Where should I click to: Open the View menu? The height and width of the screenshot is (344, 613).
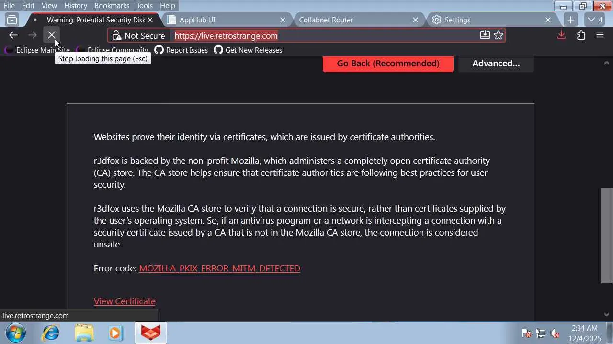(x=49, y=6)
